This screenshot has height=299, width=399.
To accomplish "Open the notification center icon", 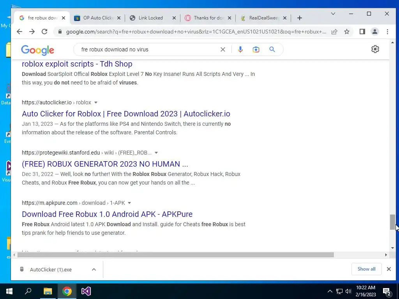I will [x=387, y=292].
